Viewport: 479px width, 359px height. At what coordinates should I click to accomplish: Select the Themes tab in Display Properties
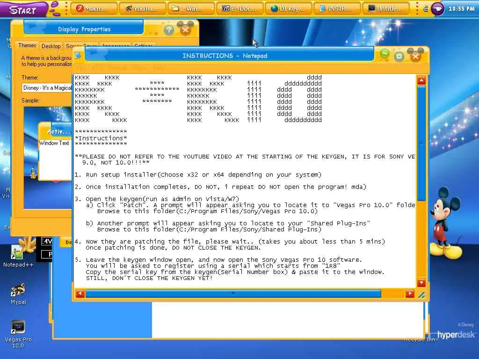[x=27, y=45]
